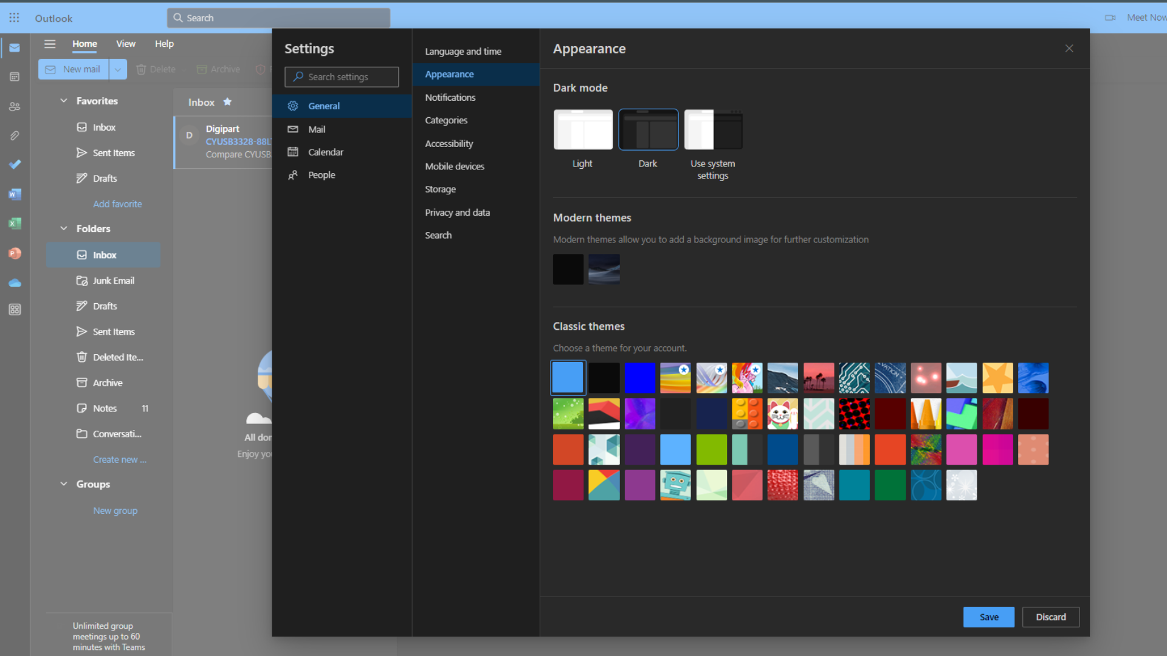The image size is (1167, 656).
Task: Open Digipart email message
Action: (223, 142)
